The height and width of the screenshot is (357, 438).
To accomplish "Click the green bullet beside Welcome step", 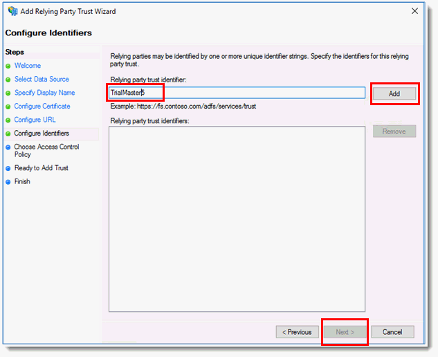I will [x=8, y=66].
